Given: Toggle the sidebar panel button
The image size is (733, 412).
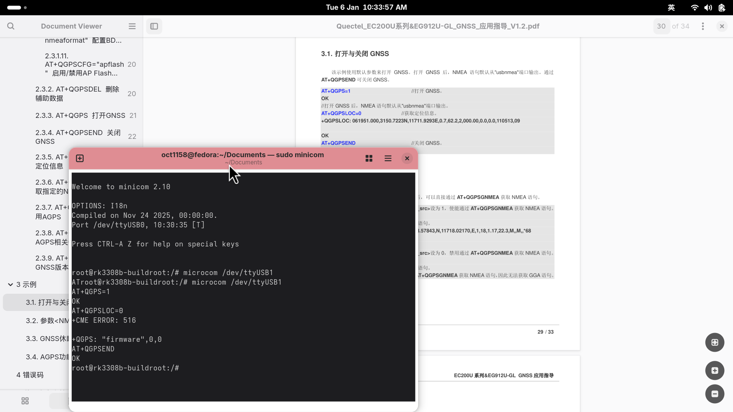Looking at the screenshot, I should point(154,26).
